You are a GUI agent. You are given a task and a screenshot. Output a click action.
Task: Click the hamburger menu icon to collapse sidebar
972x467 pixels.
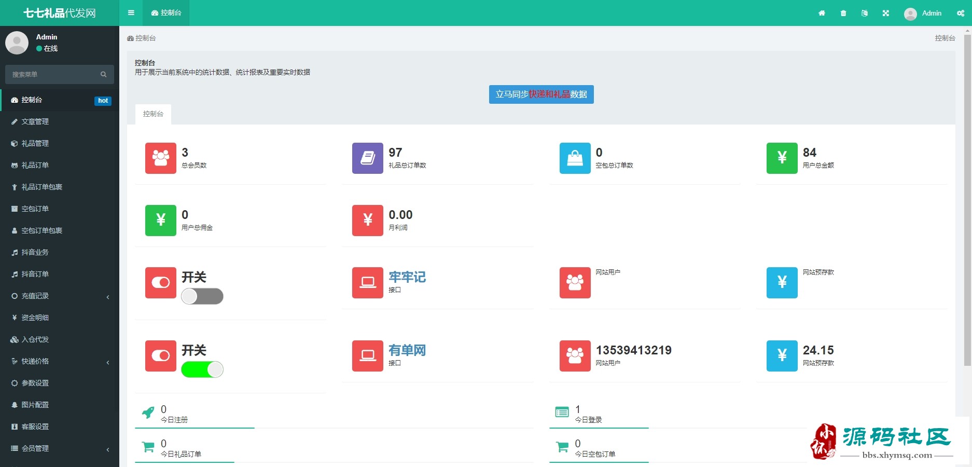click(x=131, y=13)
